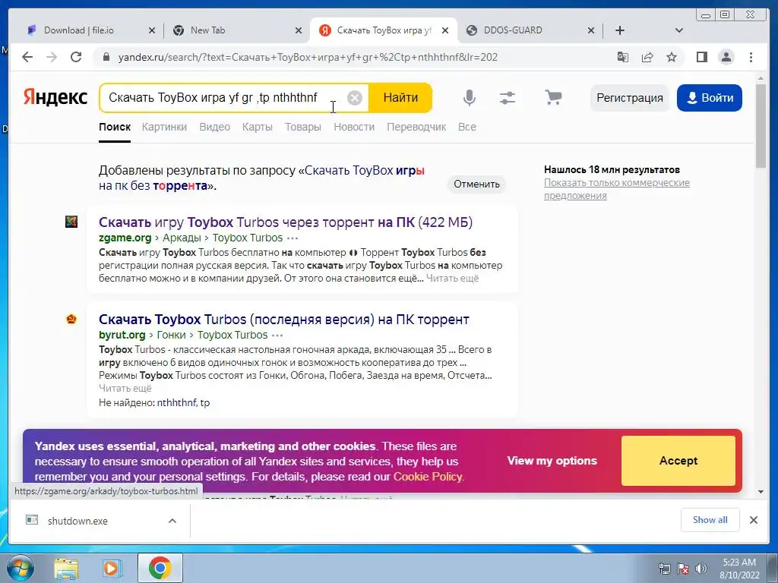Click Показать только коммерческие предложения link

coord(617,189)
